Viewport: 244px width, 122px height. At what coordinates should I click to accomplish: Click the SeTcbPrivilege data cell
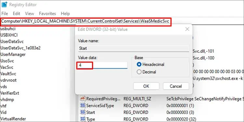coord(205,99)
